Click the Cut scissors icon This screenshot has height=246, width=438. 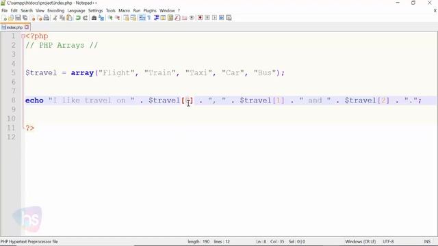tap(55, 18)
